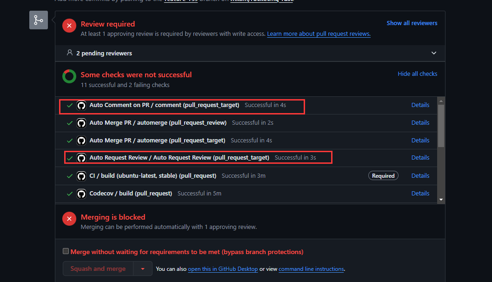Collapse the 2 pending reviewers section
492x282 pixels.
point(433,53)
